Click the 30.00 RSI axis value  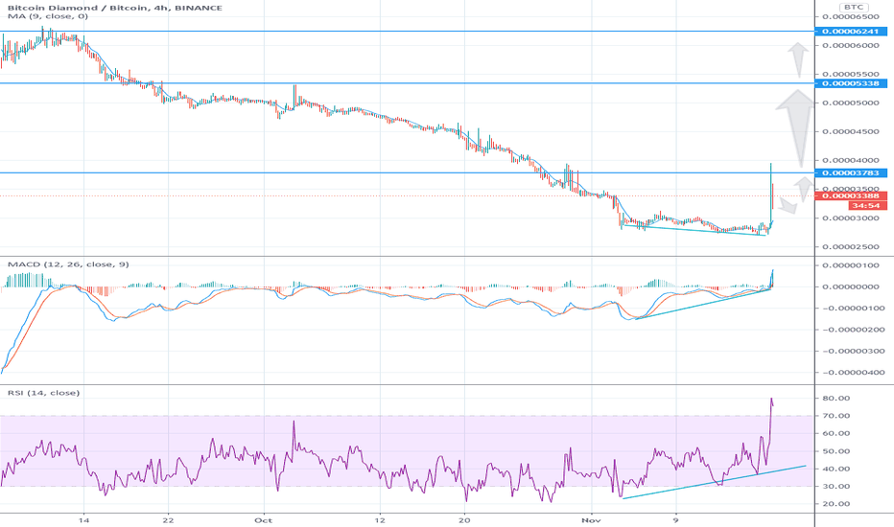pos(836,487)
